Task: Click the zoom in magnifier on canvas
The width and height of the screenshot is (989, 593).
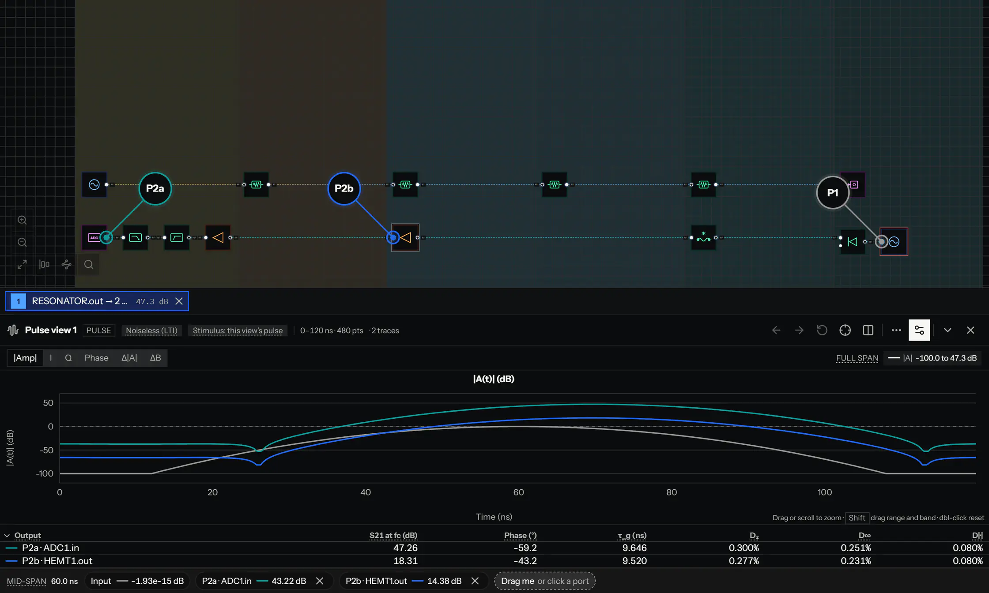Action: (22, 220)
